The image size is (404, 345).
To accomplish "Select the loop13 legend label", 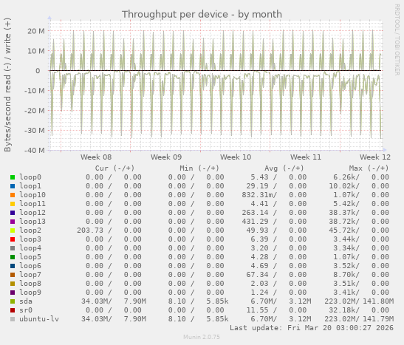I will tap(32, 222).
